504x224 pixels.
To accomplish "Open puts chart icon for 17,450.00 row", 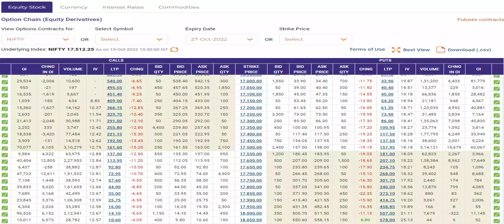I will tap(497, 142).
